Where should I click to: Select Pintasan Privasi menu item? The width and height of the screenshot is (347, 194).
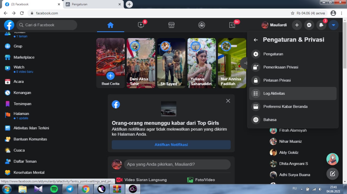[293, 80]
